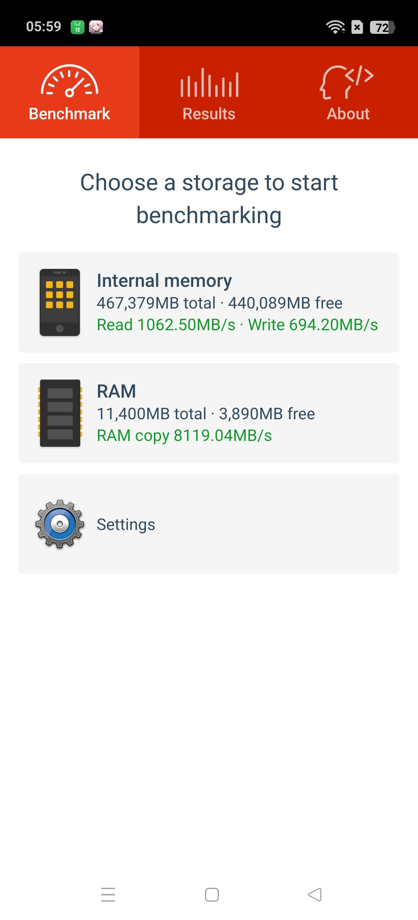
Task: Tap the Read 1062.50MB/s result text
Action: click(166, 325)
